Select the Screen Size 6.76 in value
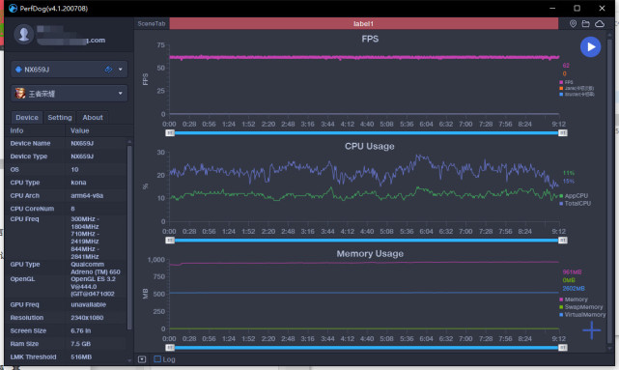 [x=80, y=330]
